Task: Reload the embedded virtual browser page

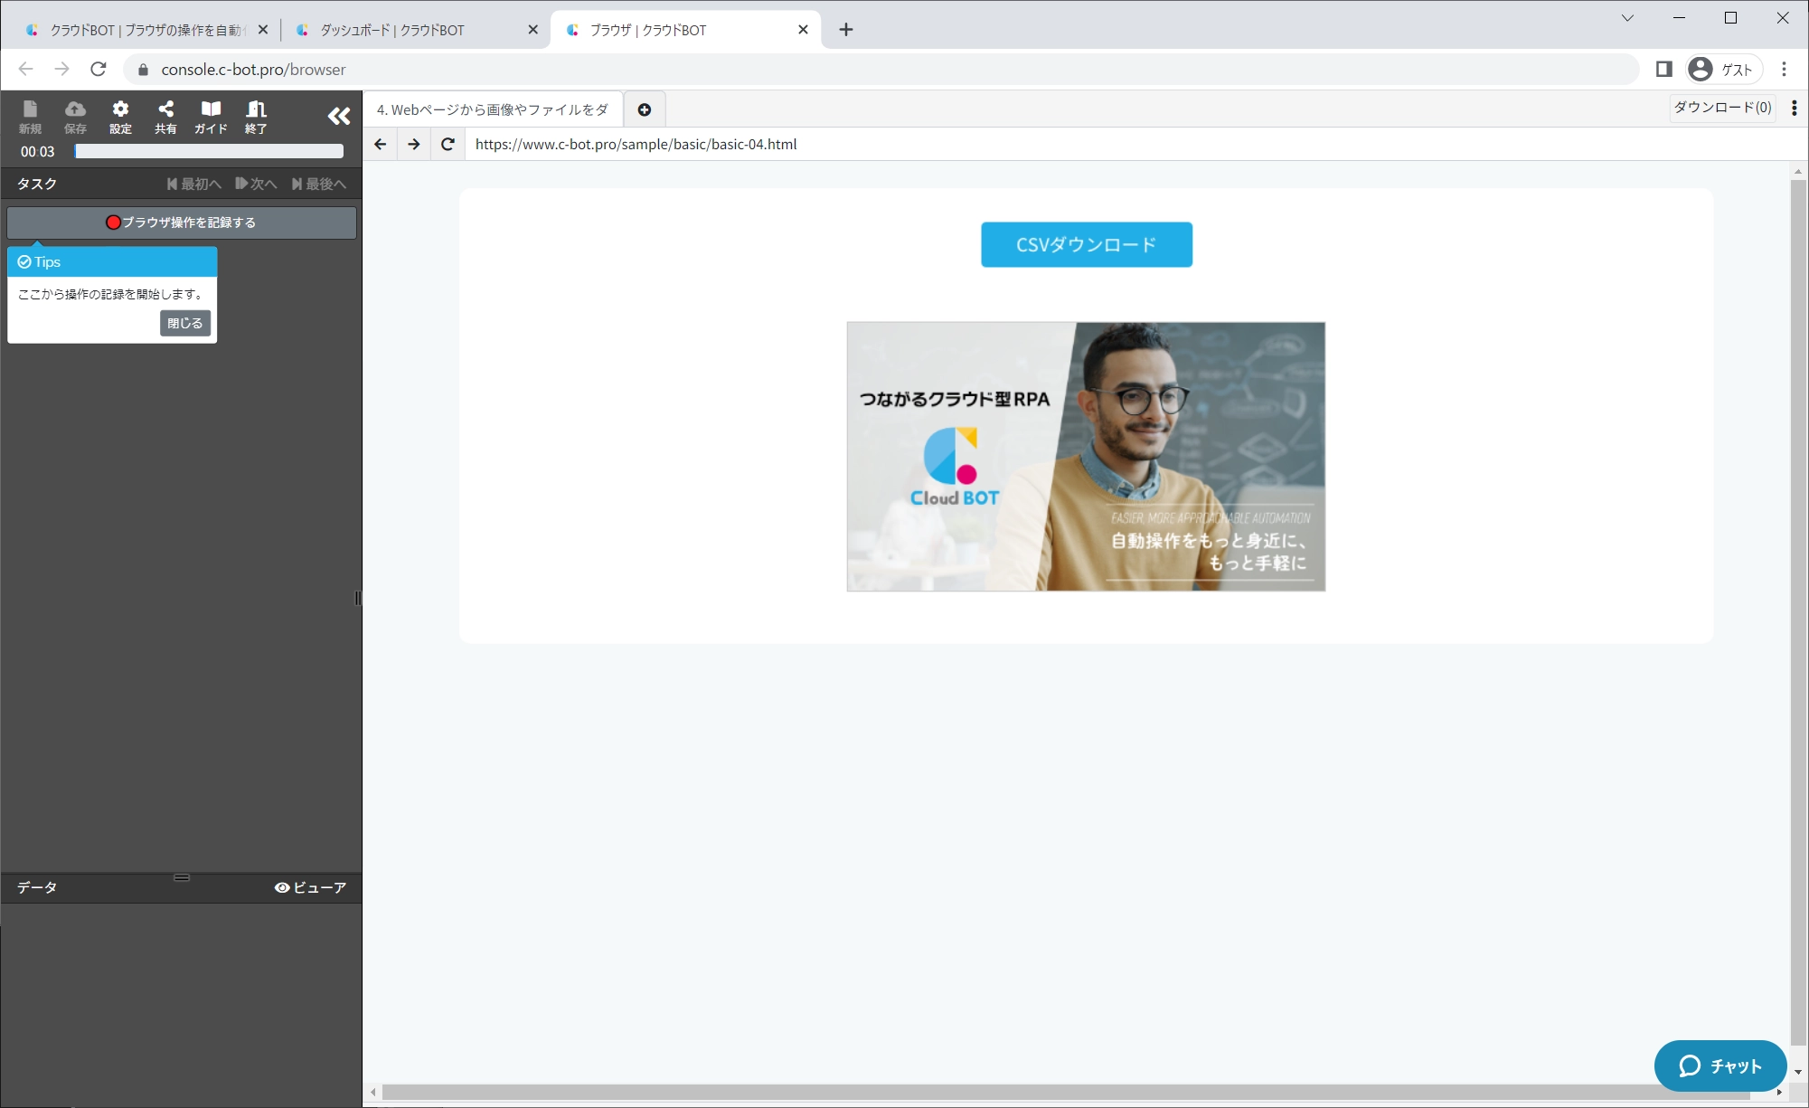Action: coord(448,144)
